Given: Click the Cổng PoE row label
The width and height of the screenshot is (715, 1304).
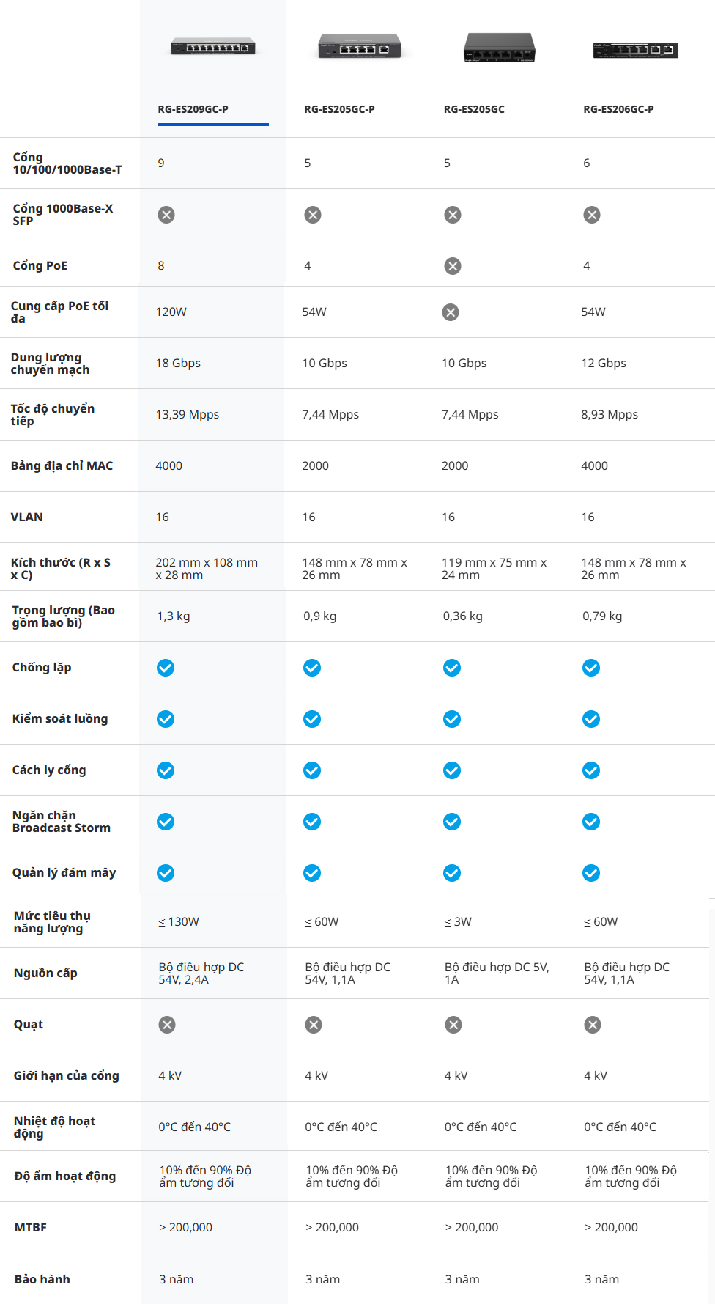Looking at the screenshot, I should [40, 265].
